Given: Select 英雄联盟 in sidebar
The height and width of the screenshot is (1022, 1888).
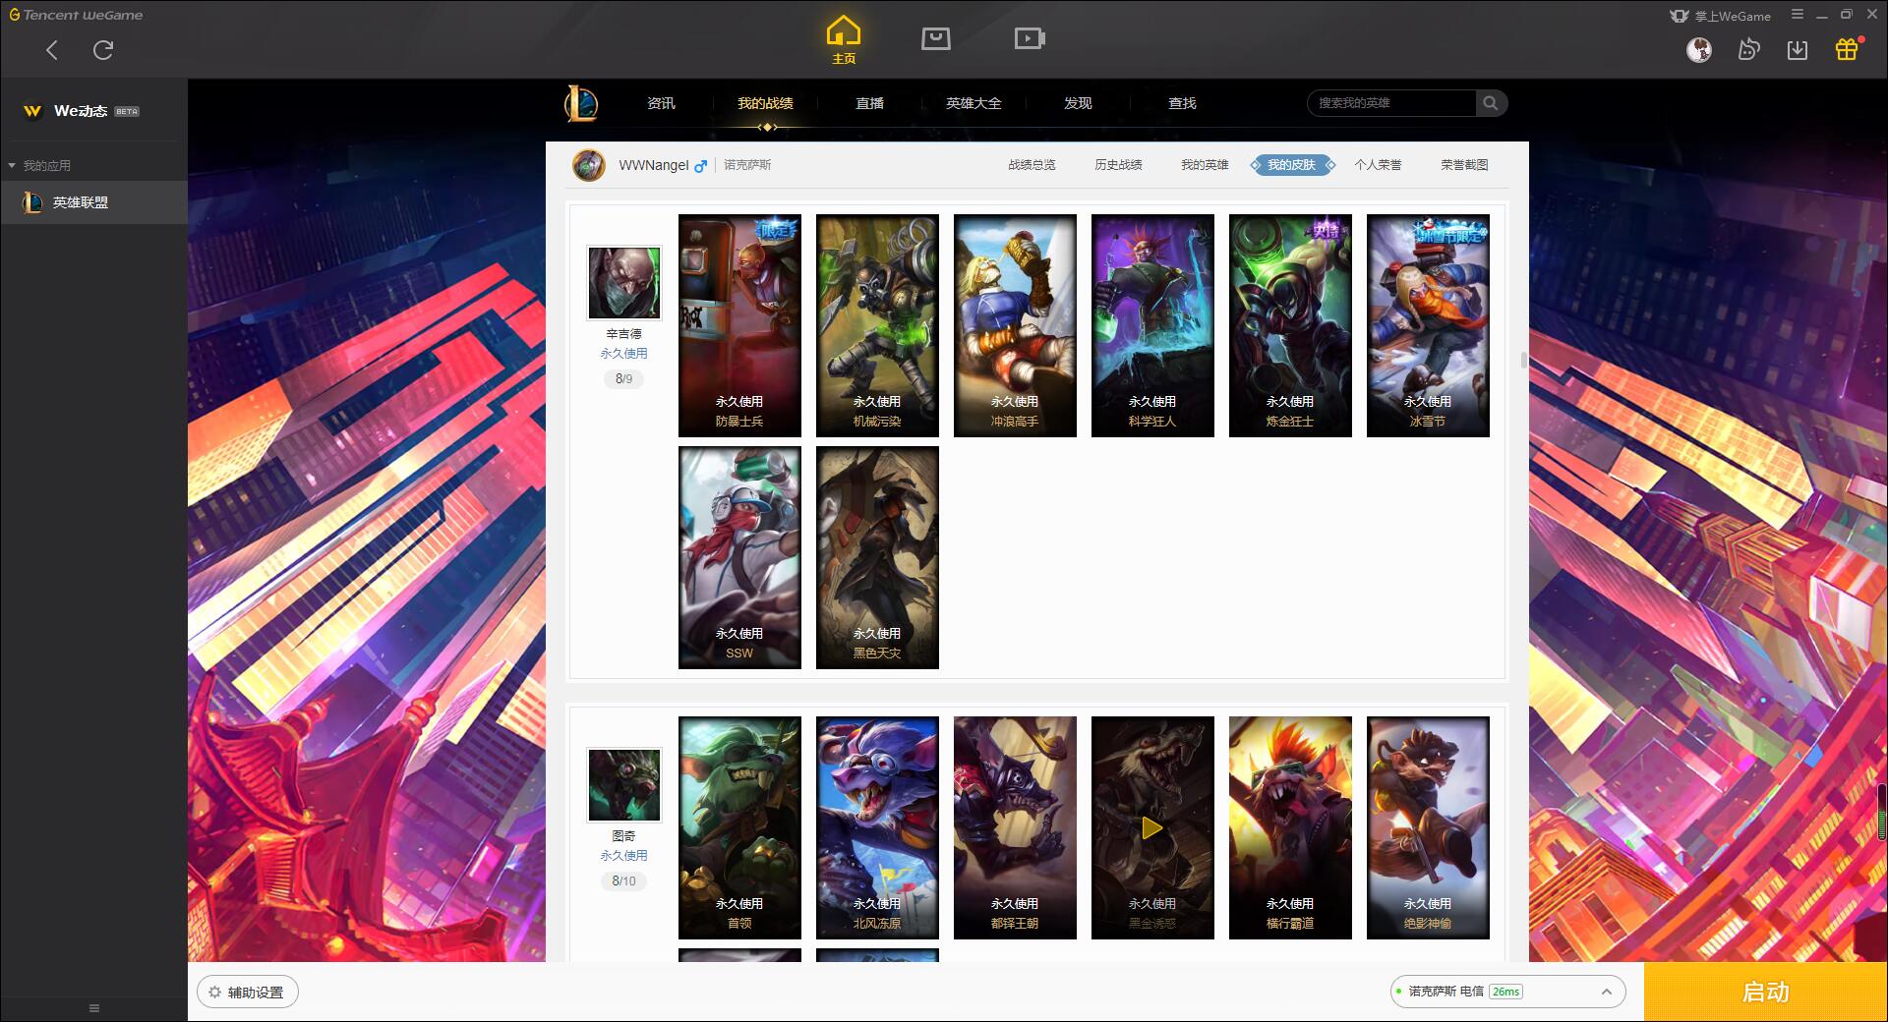Looking at the screenshot, I should tap(93, 202).
